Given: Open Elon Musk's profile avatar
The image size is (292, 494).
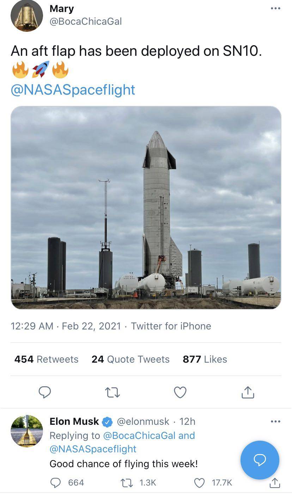Looking at the screenshot, I should point(27,431).
